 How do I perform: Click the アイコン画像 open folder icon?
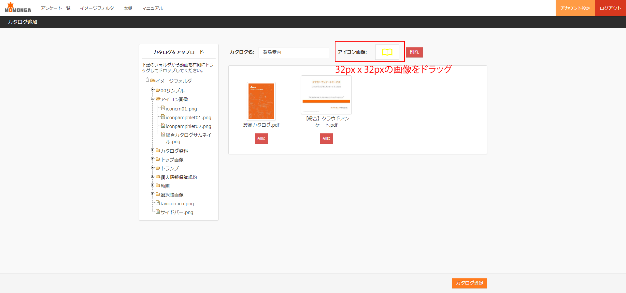point(158,99)
